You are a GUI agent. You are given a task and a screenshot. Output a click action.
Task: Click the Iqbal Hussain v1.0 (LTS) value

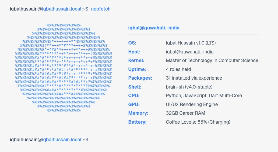(x=191, y=43)
